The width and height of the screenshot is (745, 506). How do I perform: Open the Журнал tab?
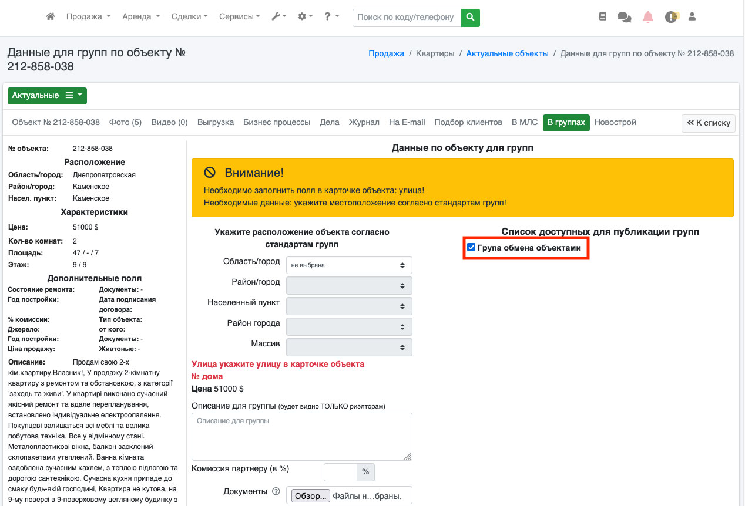pyautogui.click(x=364, y=122)
